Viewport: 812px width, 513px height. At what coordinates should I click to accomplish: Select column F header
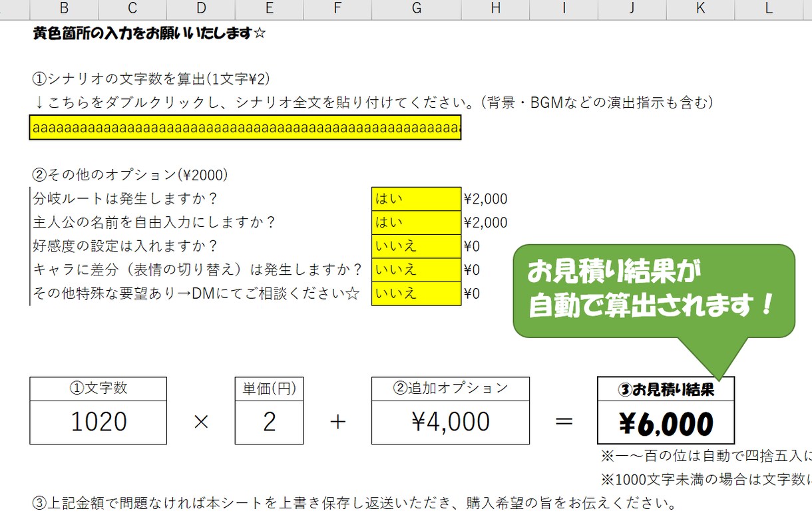point(337,9)
